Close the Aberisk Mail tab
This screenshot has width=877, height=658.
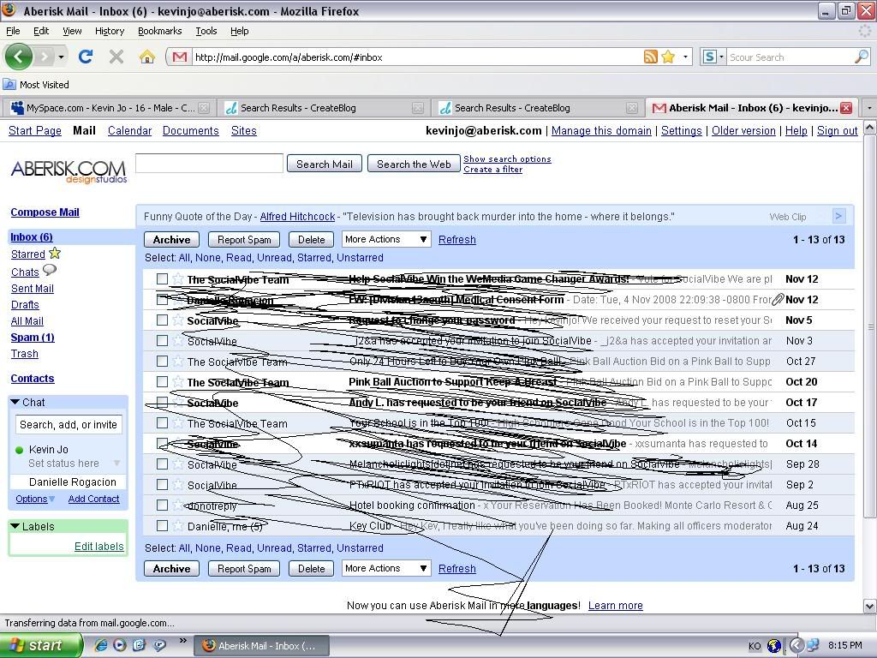[846, 108]
